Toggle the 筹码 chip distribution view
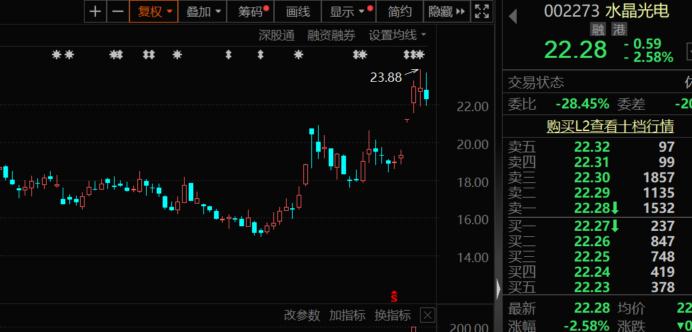The width and height of the screenshot is (692, 332). (x=251, y=11)
